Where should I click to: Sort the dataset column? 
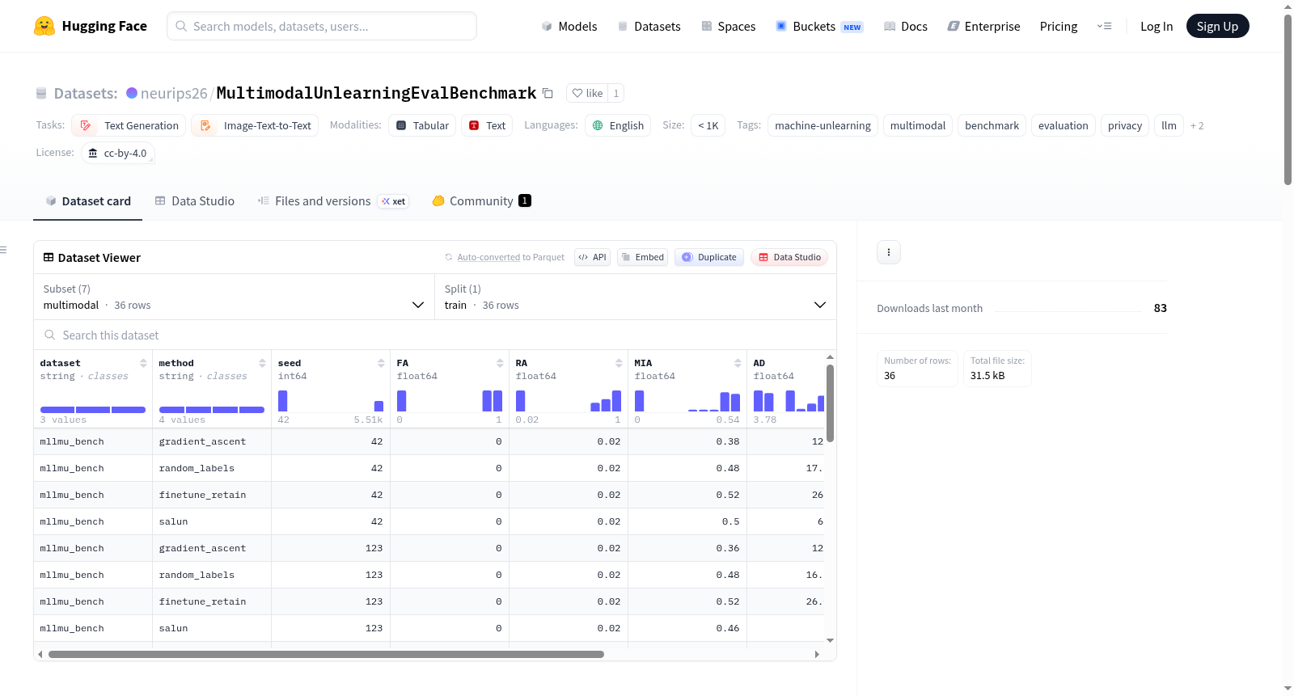[x=143, y=363]
